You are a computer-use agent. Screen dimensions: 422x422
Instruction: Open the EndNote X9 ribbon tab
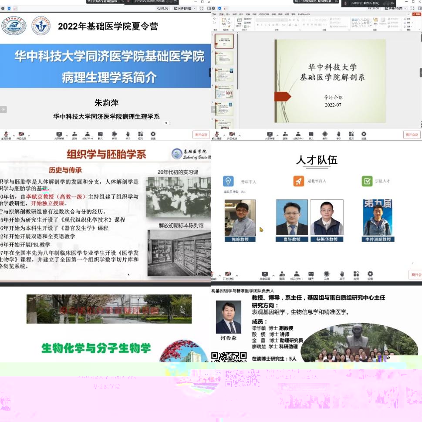[x=304, y=14]
